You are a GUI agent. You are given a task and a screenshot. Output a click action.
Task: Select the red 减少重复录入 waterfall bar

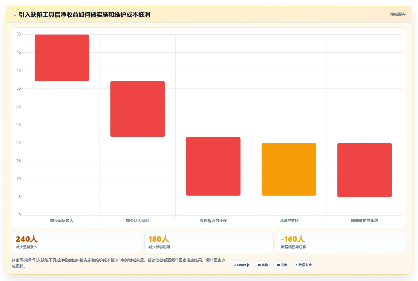point(62,58)
